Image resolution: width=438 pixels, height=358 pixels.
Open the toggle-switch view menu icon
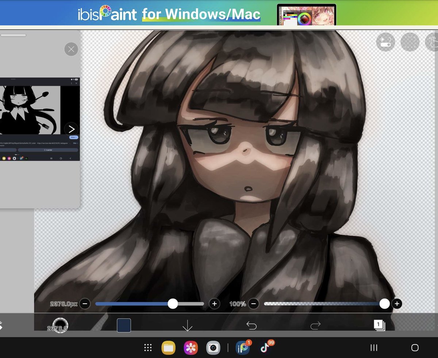pyautogui.click(x=386, y=42)
